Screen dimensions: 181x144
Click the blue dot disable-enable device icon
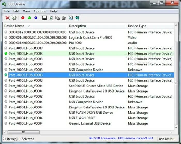[x=36, y=18]
